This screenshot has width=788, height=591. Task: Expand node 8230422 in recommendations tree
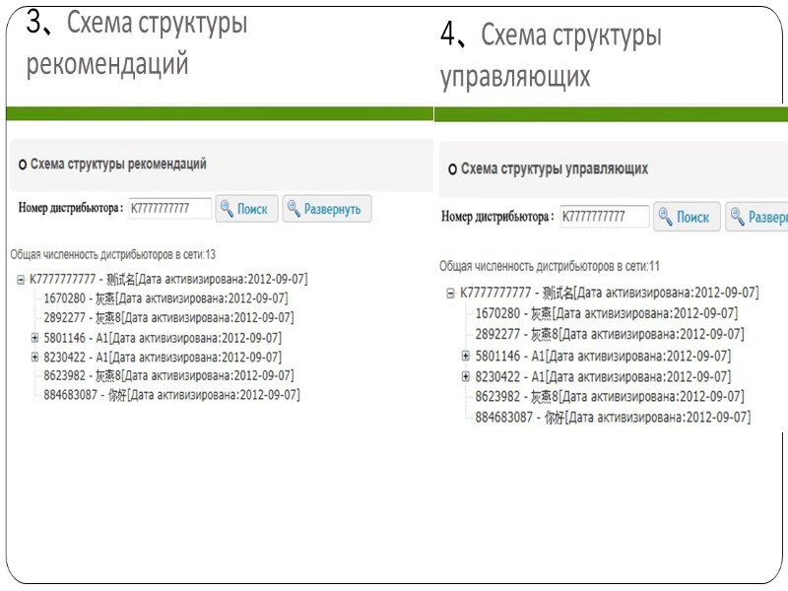[x=34, y=359]
